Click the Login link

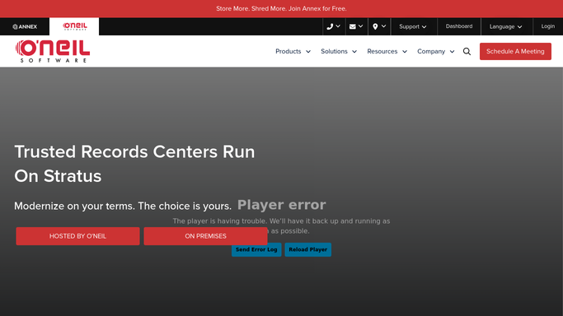click(x=548, y=26)
